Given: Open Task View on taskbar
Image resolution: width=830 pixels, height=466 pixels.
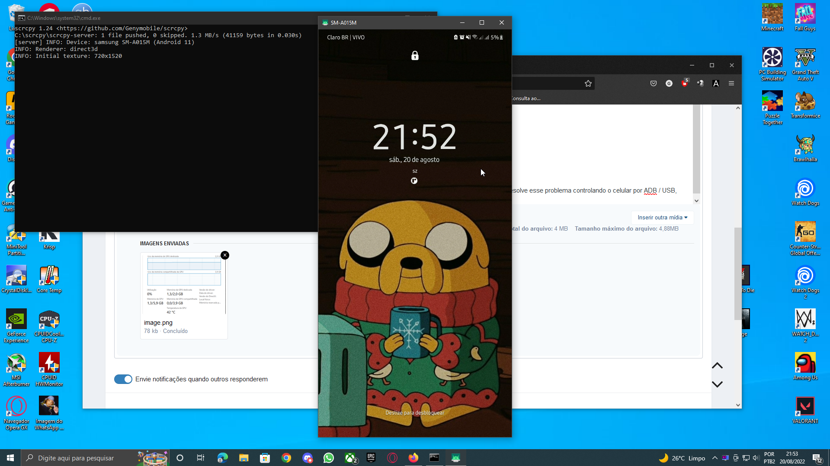Looking at the screenshot, I should tap(201, 458).
